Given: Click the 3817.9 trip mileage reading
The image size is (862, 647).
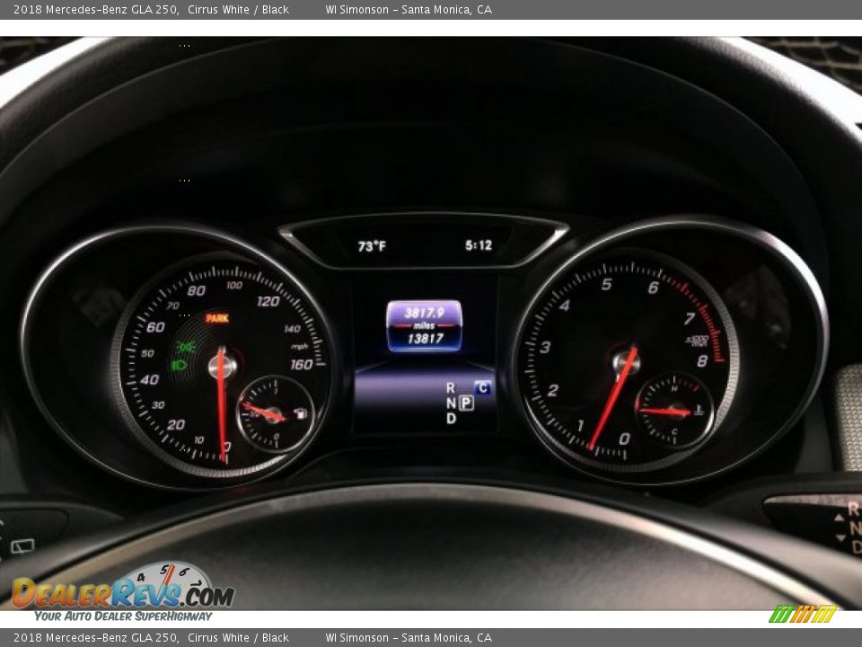Looking at the screenshot, I should (424, 313).
